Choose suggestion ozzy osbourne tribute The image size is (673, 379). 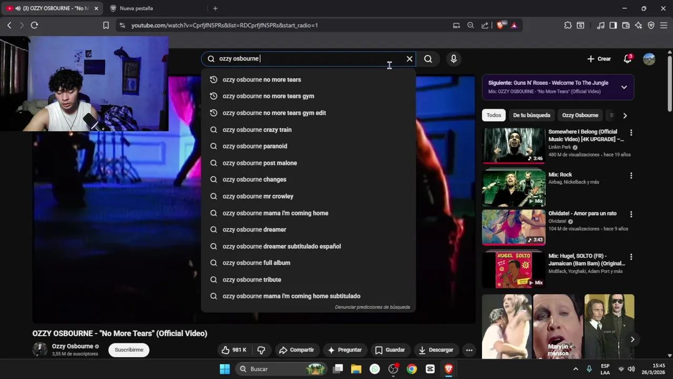coord(309,280)
